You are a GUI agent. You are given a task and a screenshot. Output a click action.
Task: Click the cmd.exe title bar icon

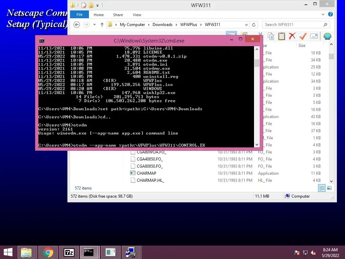coord(41,41)
